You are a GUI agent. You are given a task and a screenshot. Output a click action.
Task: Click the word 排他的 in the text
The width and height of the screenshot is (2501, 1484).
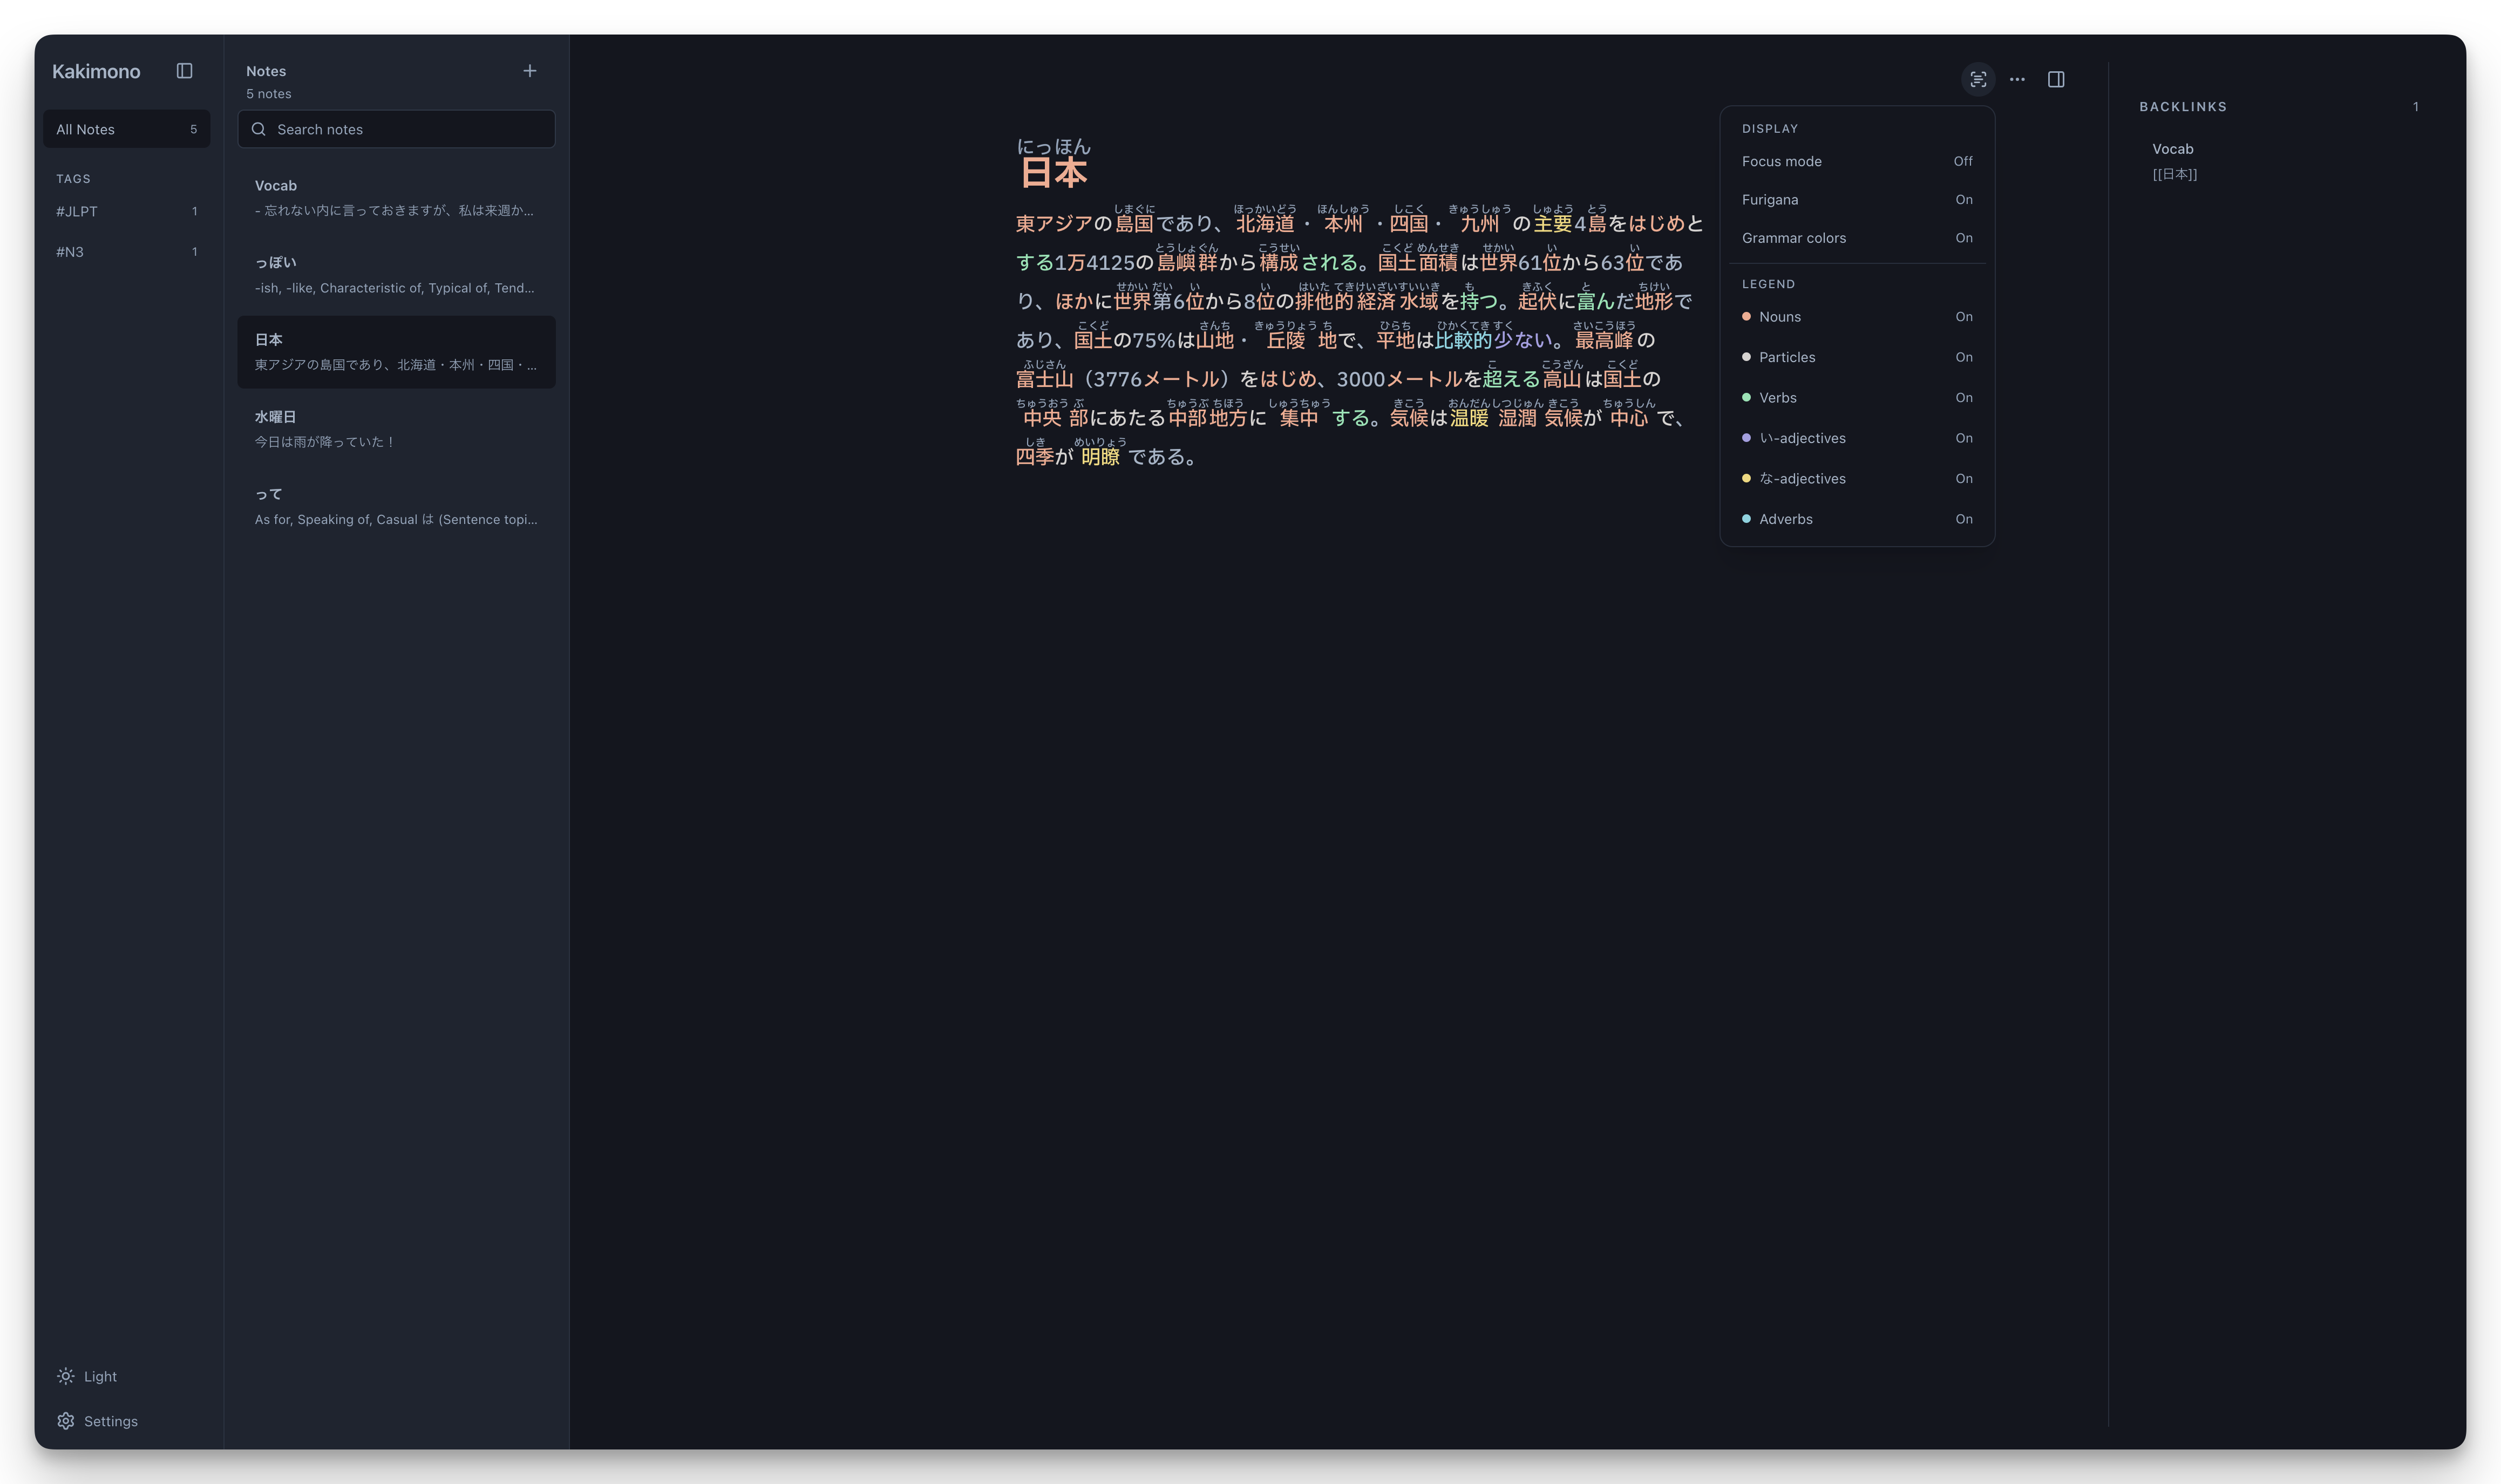(x=1324, y=301)
